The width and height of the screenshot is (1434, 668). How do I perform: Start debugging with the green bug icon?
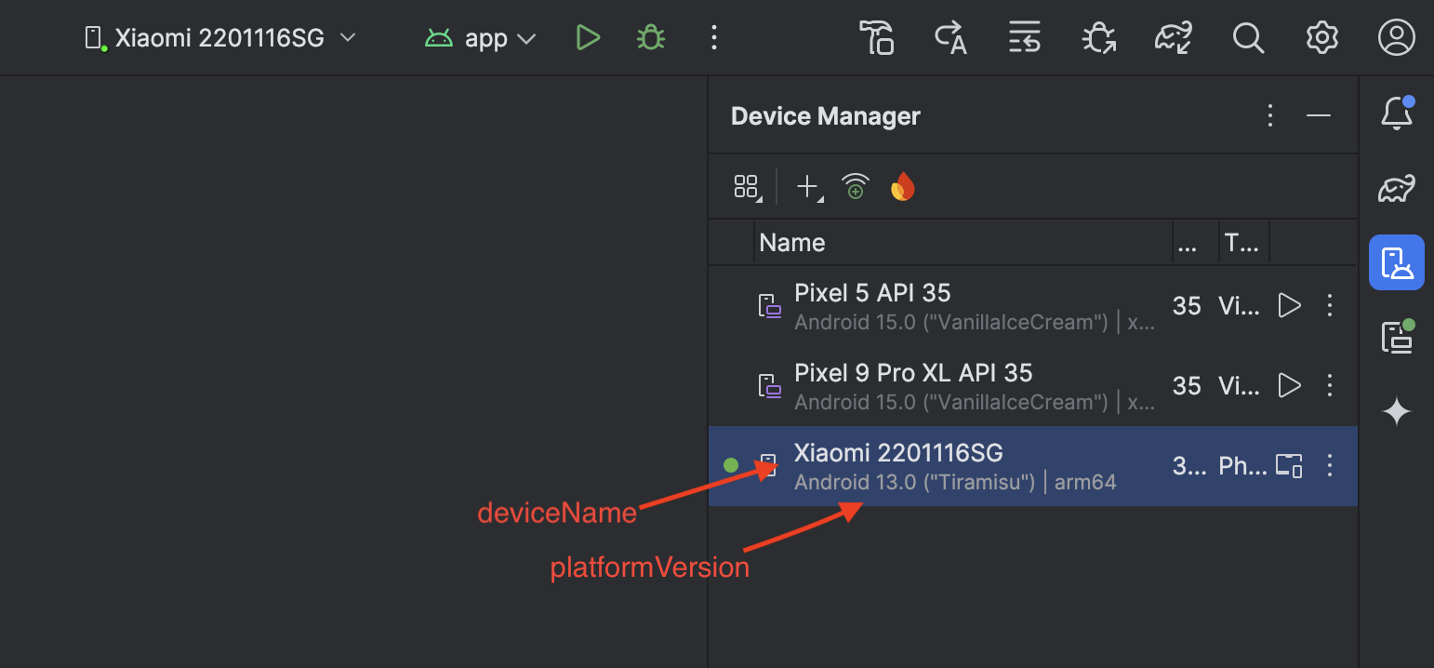click(x=651, y=38)
